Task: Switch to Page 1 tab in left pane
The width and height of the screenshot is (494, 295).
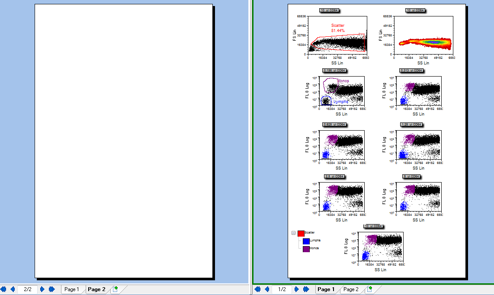Action: coord(71,289)
